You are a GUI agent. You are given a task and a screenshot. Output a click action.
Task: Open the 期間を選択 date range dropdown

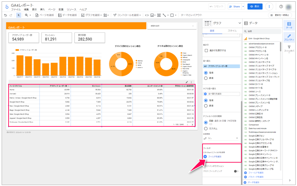pos(172,26)
